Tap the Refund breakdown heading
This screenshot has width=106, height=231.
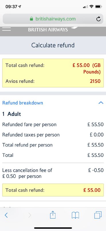point(23,103)
